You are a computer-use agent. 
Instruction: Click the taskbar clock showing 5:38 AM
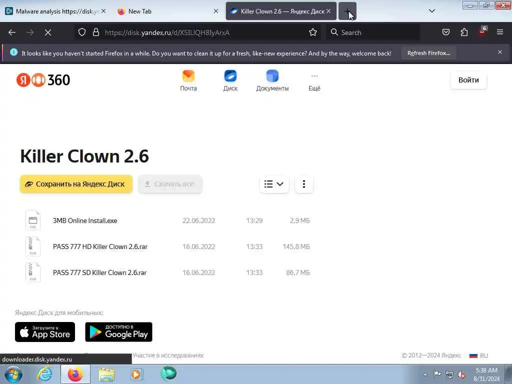[486, 374]
